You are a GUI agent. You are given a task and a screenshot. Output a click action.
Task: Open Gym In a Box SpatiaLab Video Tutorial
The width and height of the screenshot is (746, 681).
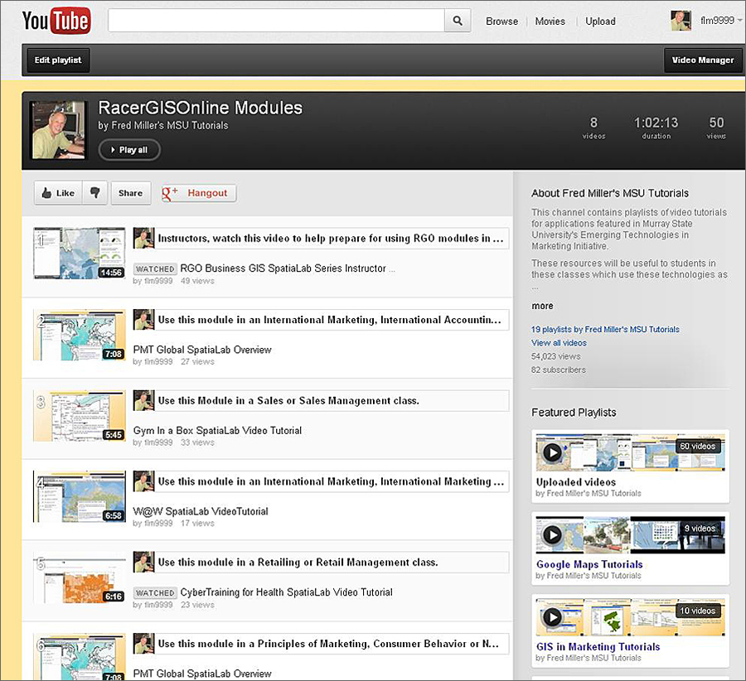(217, 430)
